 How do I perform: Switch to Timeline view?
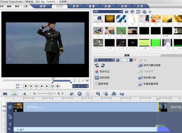point(15,94)
